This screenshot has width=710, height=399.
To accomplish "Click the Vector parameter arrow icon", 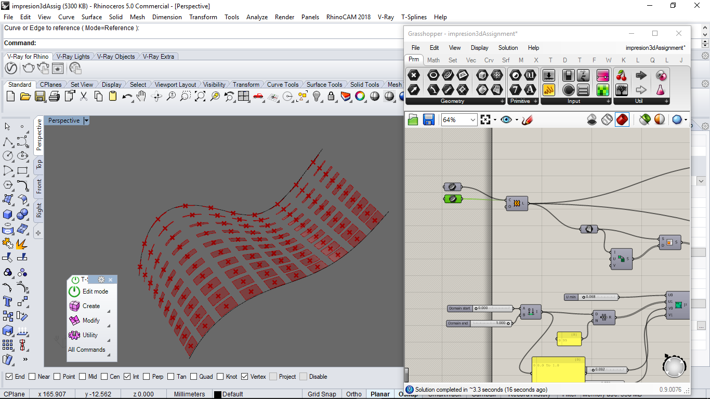I will click(414, 90).
